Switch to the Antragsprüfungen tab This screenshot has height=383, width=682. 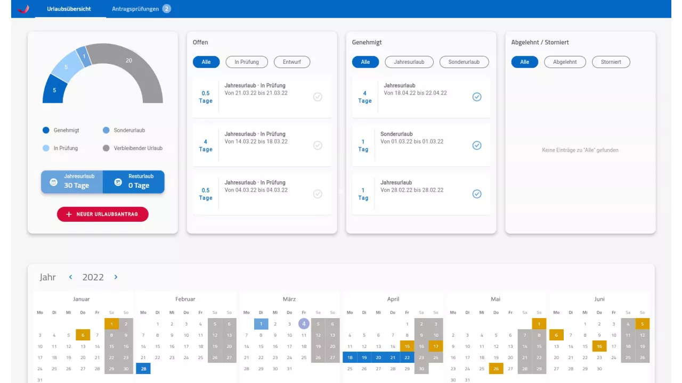(x=135, y=9)
